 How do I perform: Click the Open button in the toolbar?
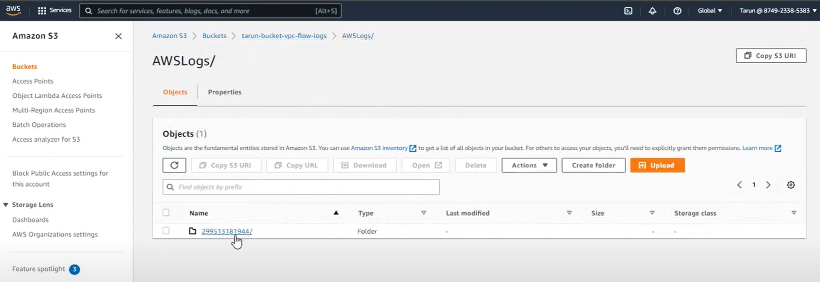(x=426, y=165)
